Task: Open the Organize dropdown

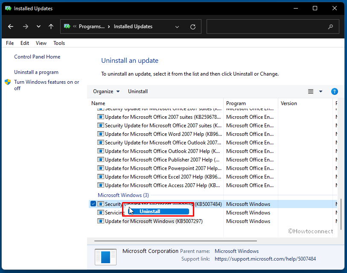Action: (106, 91)
